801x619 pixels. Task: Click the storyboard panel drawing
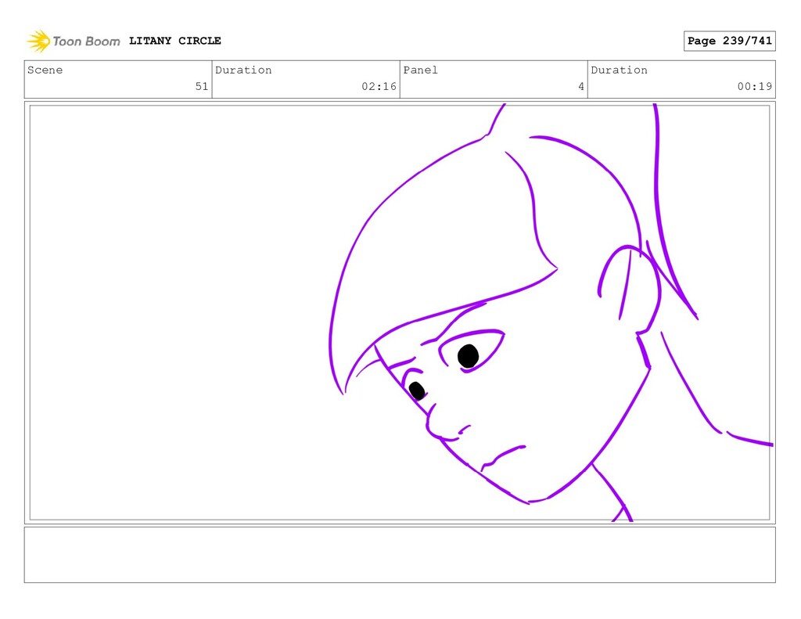click(x=400, y=313)
